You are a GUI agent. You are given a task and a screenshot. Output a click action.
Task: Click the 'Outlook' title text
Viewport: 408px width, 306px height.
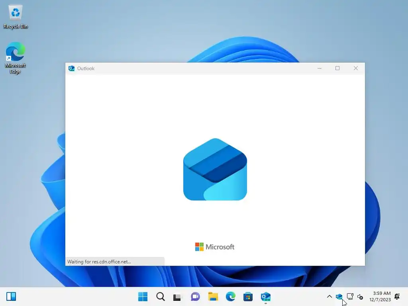(86, 69)
